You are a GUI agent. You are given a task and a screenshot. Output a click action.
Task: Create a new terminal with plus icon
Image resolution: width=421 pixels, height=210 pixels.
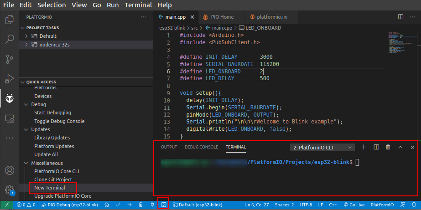[x=364, y=147]
